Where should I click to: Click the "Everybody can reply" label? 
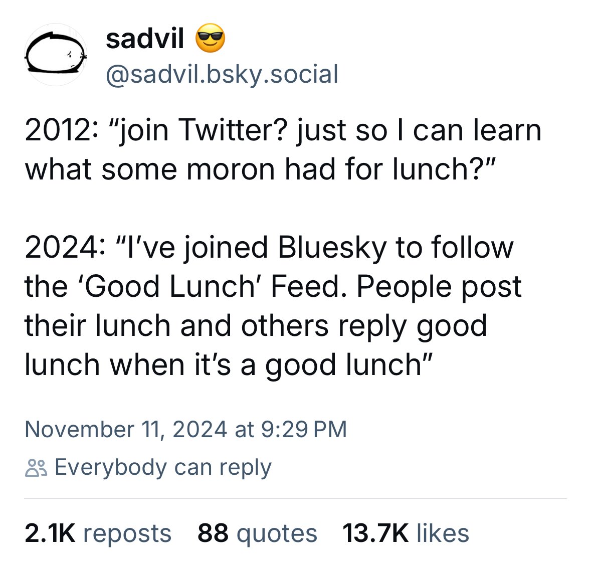tap(163, 467)
